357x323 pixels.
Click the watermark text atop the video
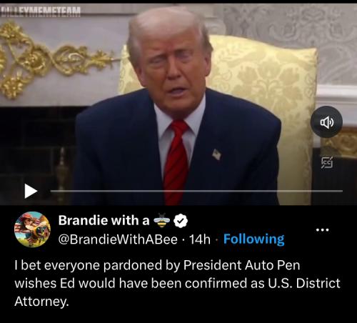click(x=41, y=11)
